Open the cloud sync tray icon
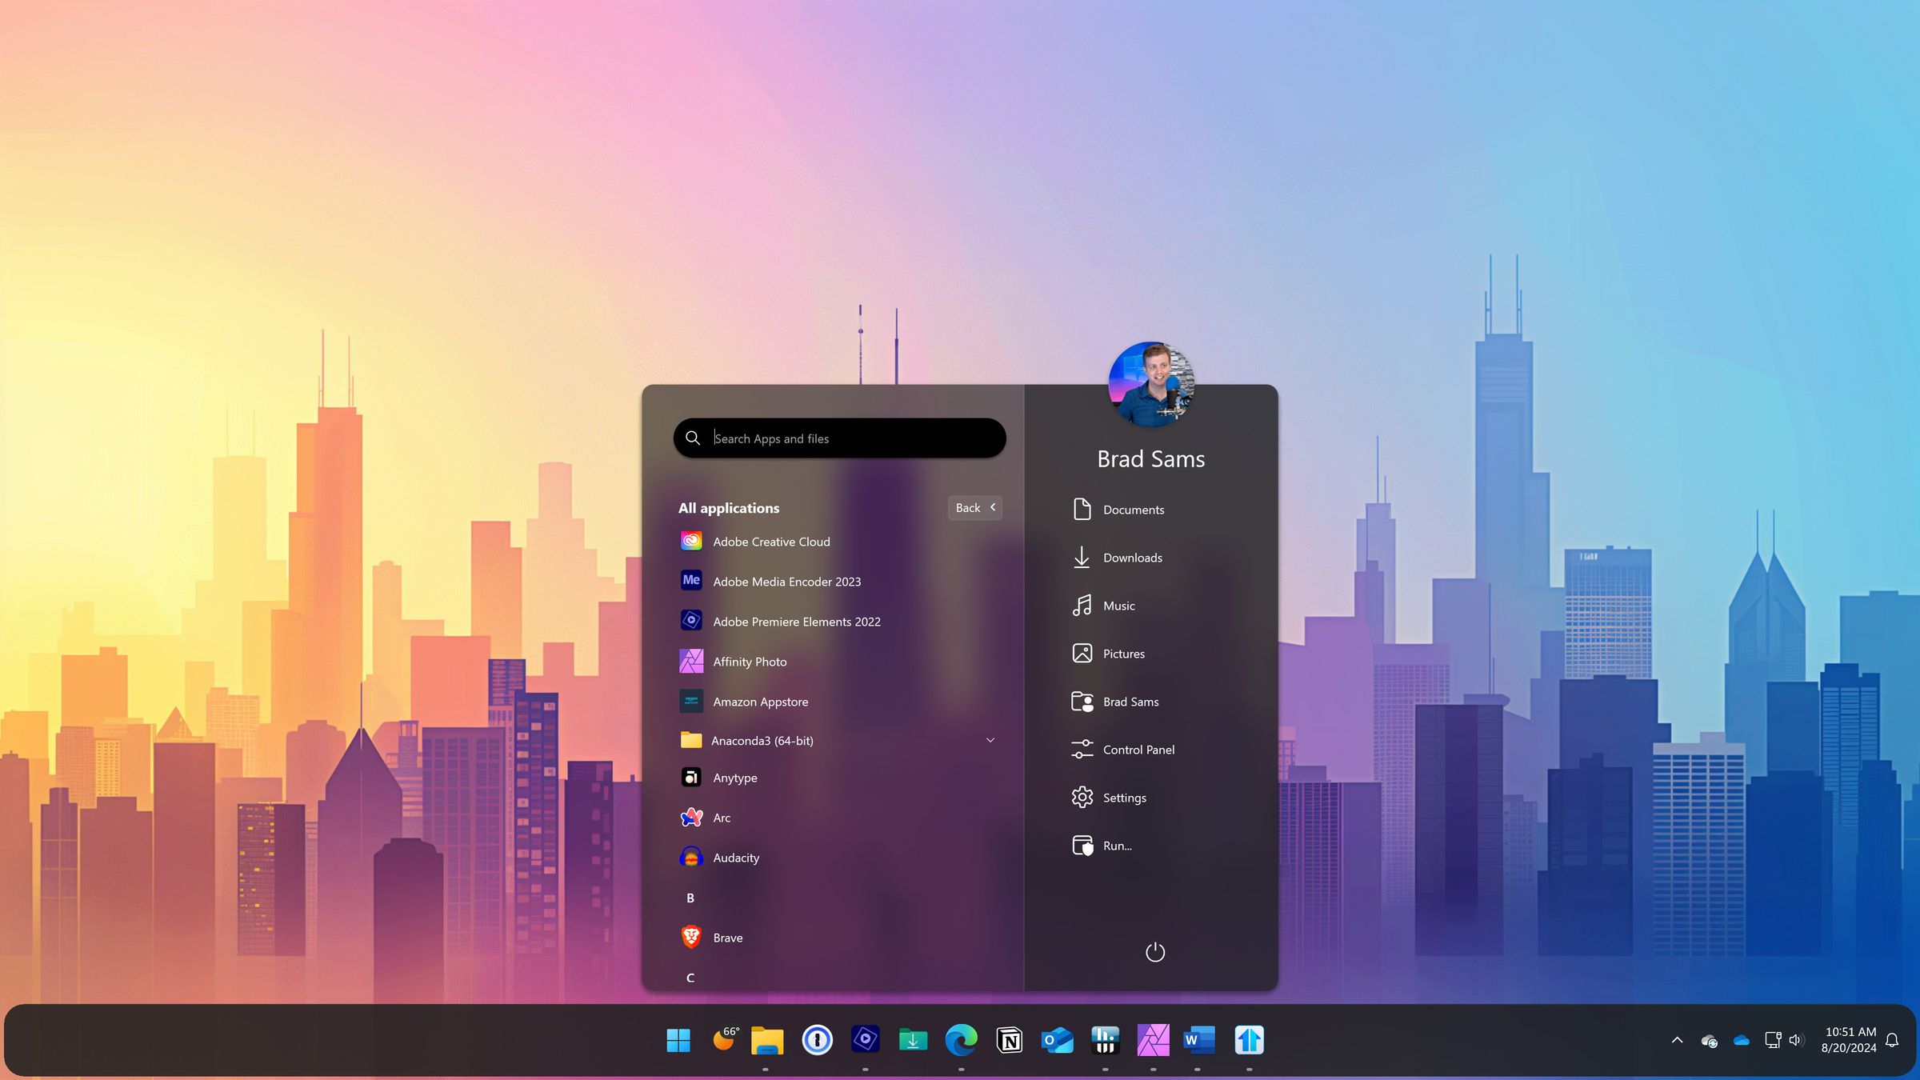 click(x=1710, y=1041)
